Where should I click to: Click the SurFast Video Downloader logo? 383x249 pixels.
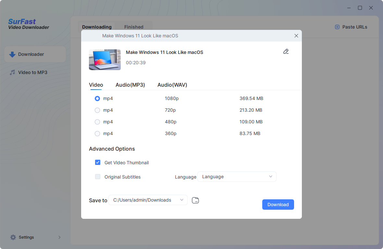click(29, 24)
